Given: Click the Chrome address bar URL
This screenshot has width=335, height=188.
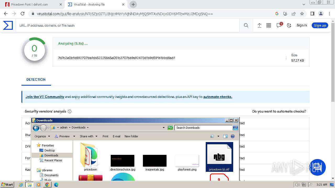Looking at the screenshot, I should (125, 14).
